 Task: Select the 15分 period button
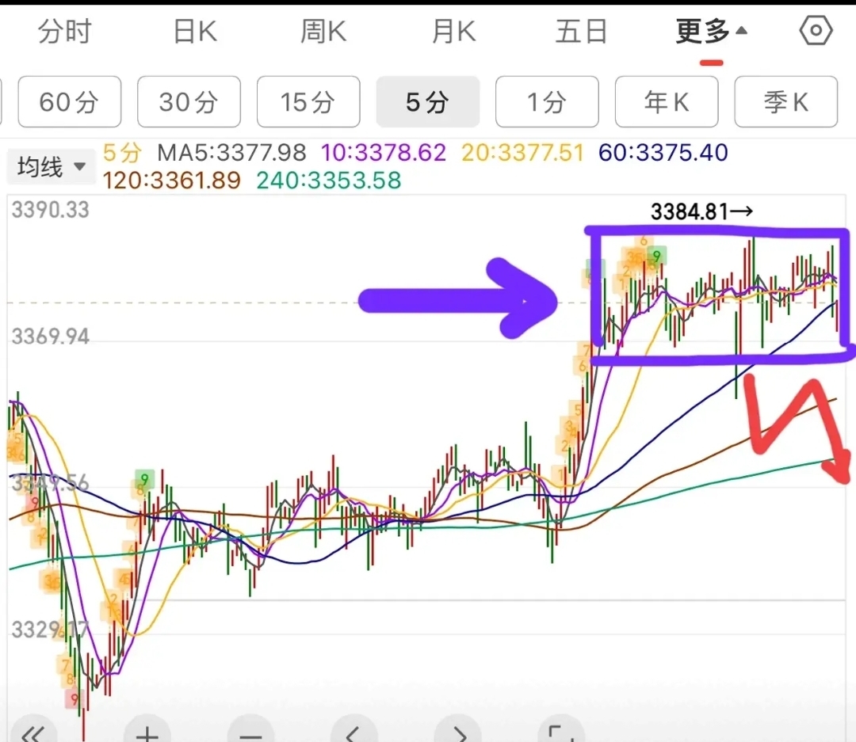coord(308,102)
